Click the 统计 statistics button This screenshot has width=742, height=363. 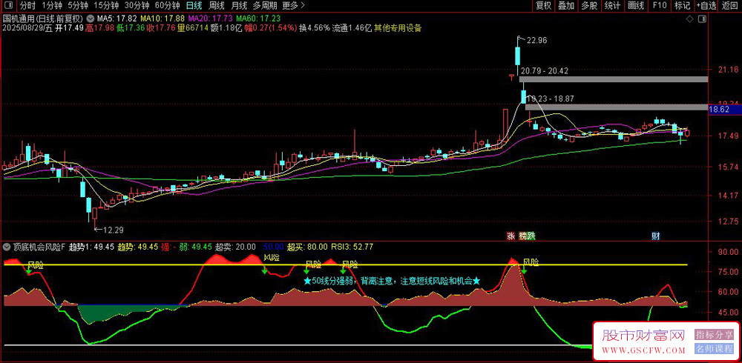[x=612, y=6]
